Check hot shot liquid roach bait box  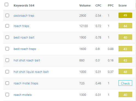point(7,72)
